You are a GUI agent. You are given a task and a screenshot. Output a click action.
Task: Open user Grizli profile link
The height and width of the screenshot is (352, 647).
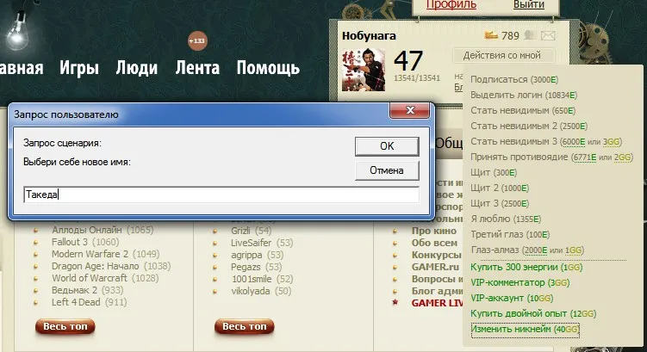[240, 231]
